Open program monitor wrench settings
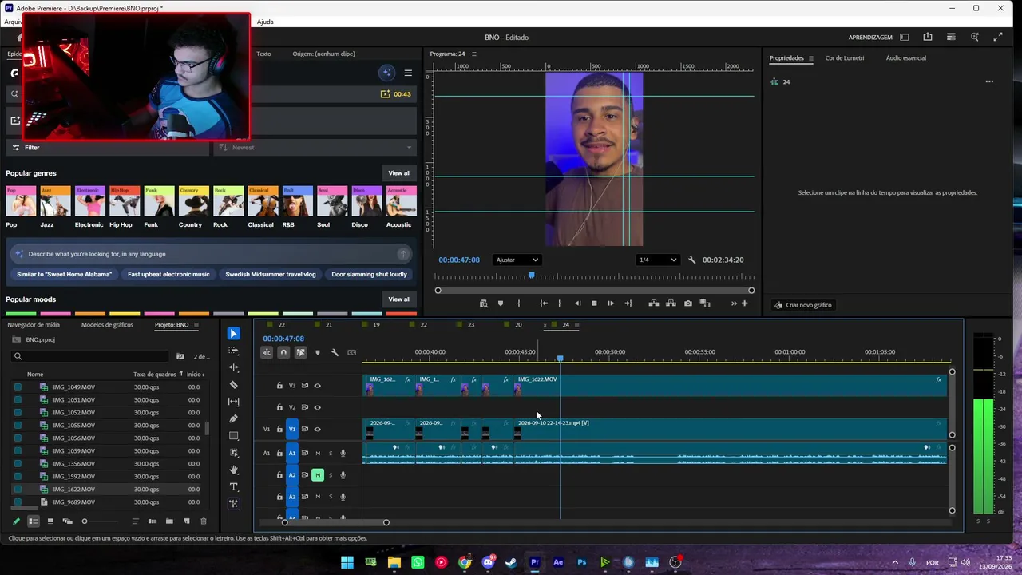Viewport: 1022px width, 575px height. (692, 260)
